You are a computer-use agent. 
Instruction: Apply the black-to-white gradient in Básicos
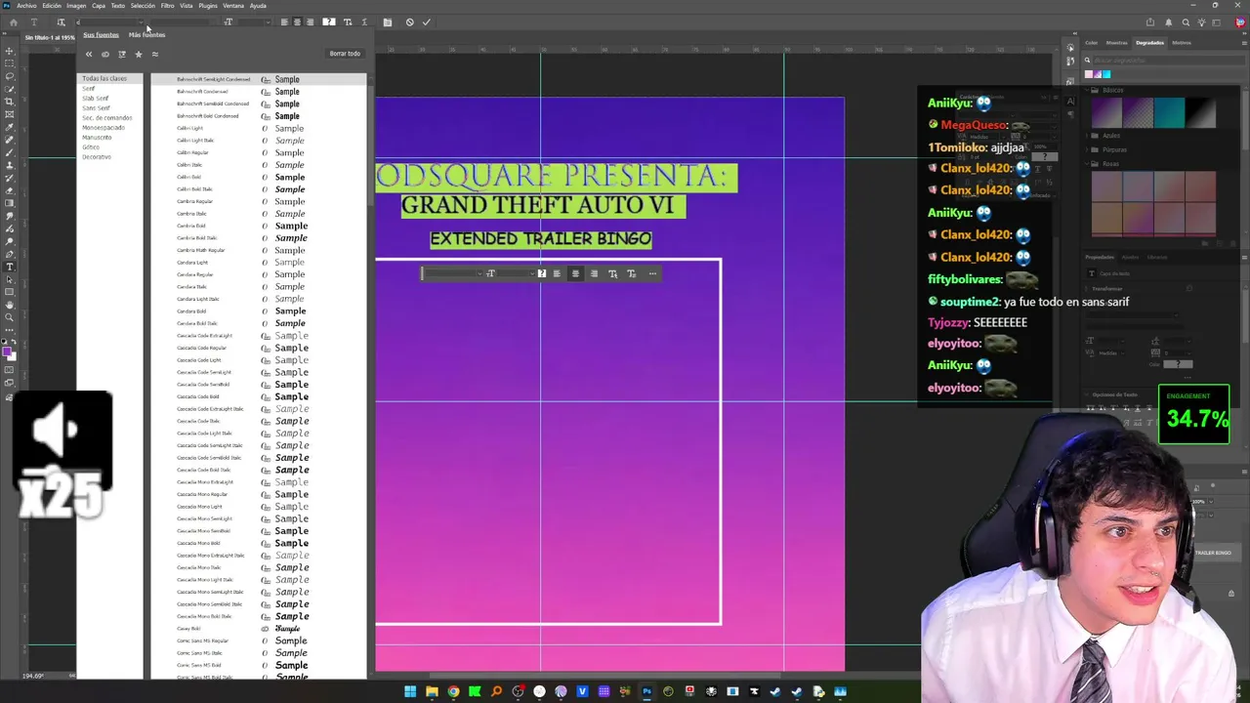tap(1200, 113)
